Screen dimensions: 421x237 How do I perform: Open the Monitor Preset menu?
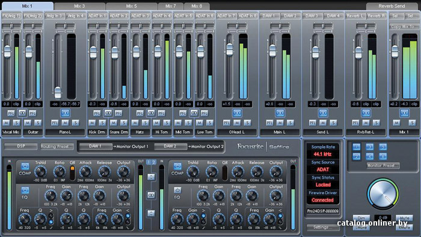(383, 165)
